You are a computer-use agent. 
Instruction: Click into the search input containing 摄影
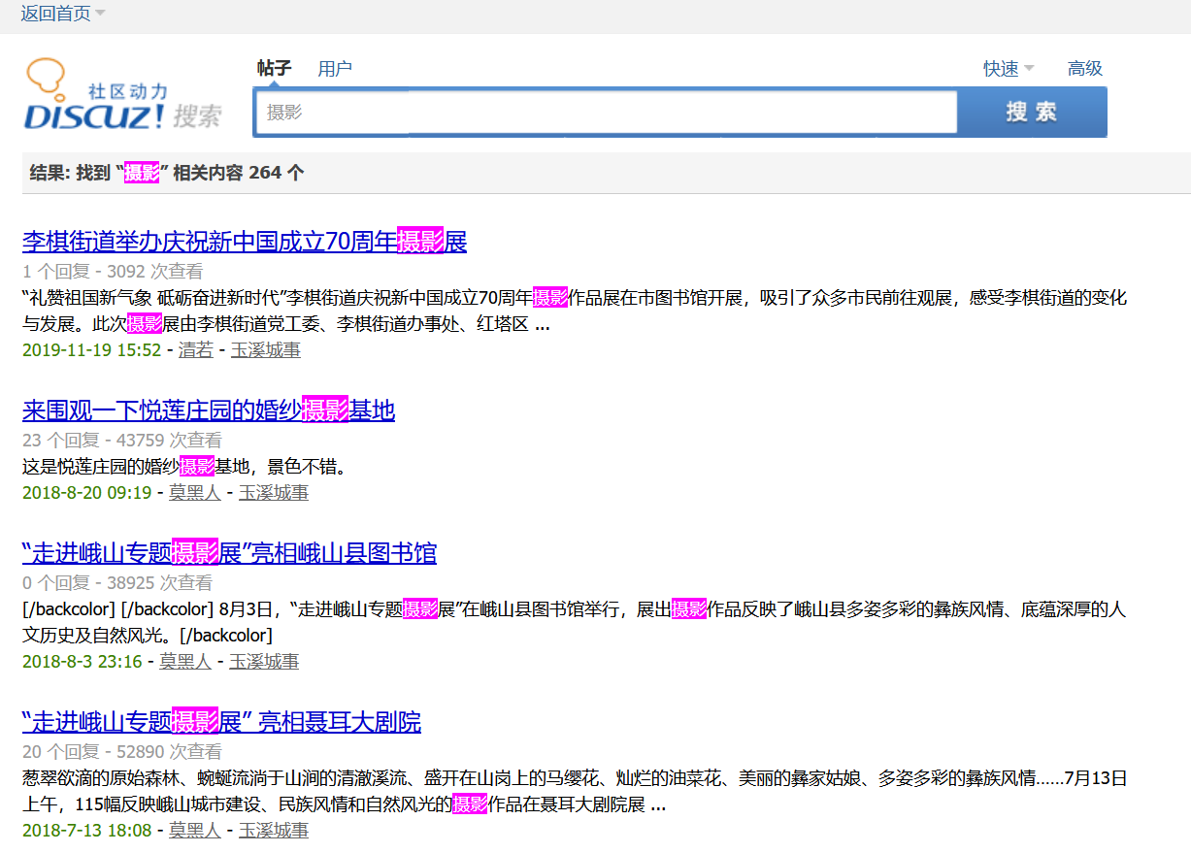tap(602, 112)
